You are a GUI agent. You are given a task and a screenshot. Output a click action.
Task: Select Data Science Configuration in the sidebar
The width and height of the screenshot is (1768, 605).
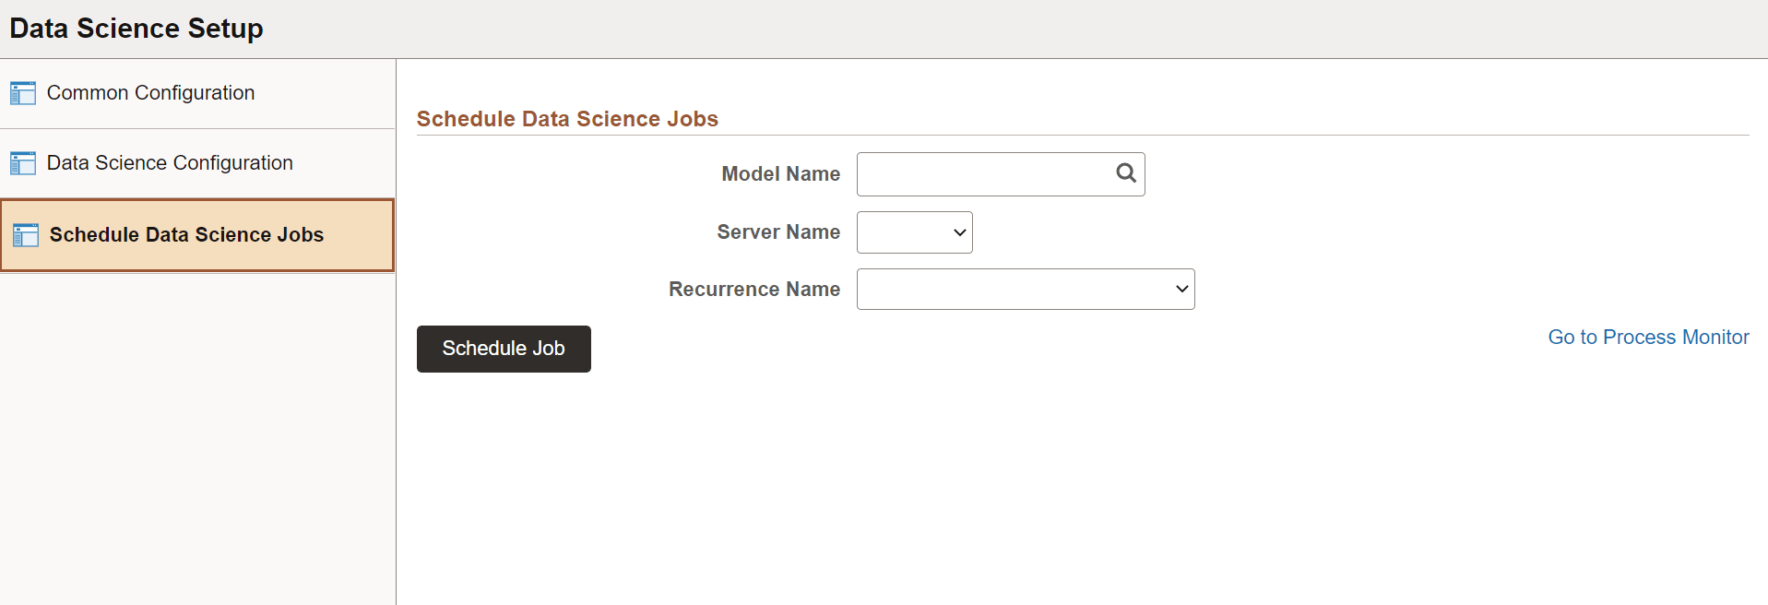(x=171, y=162)
